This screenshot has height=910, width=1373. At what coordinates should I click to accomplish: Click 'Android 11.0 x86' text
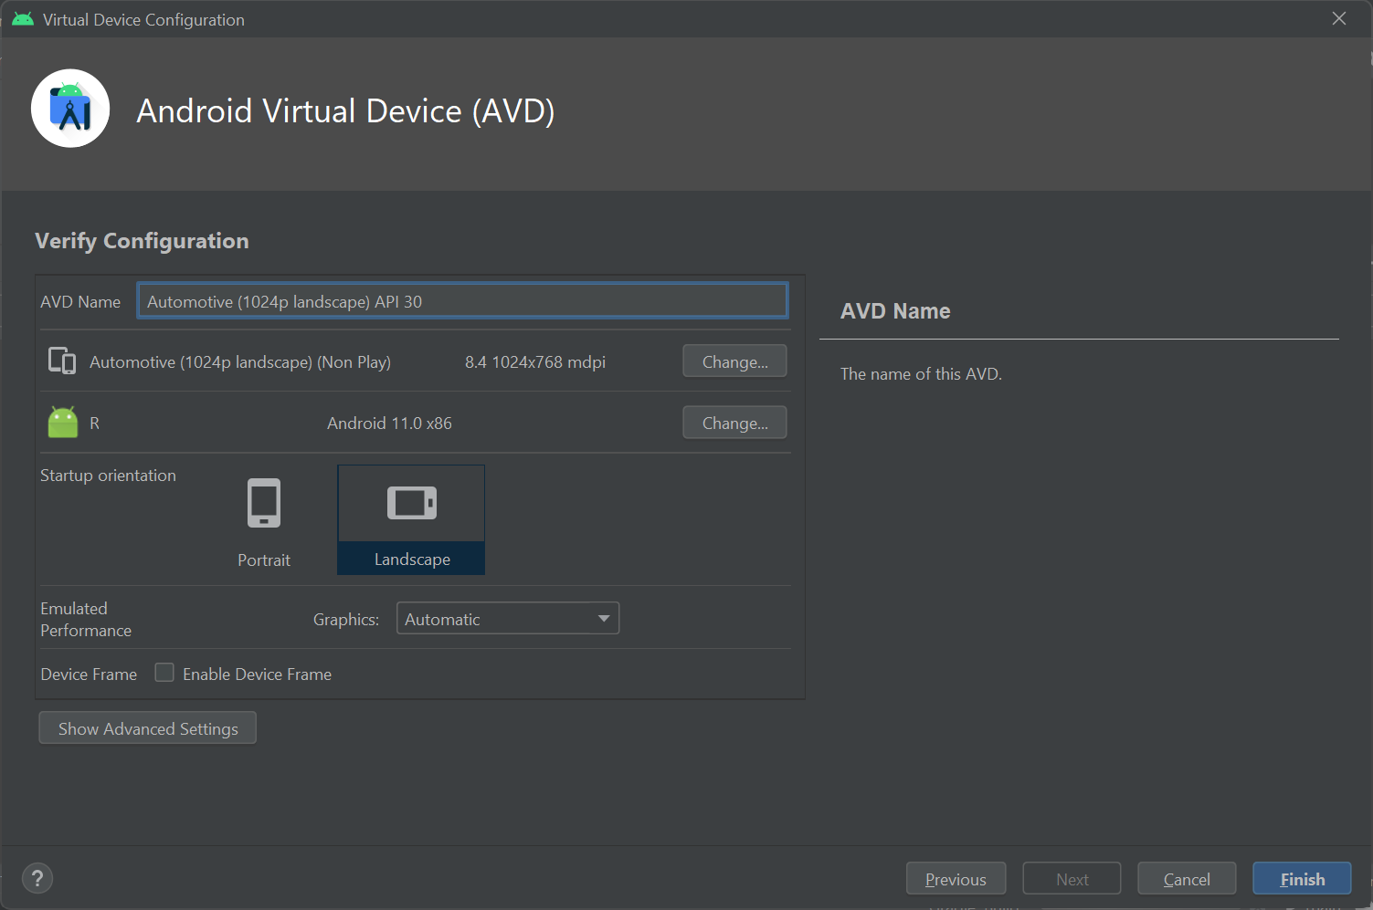(390, 424)
